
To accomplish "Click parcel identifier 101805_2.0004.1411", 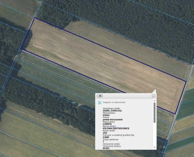I will pyautogui.click(x=112, y=111).
